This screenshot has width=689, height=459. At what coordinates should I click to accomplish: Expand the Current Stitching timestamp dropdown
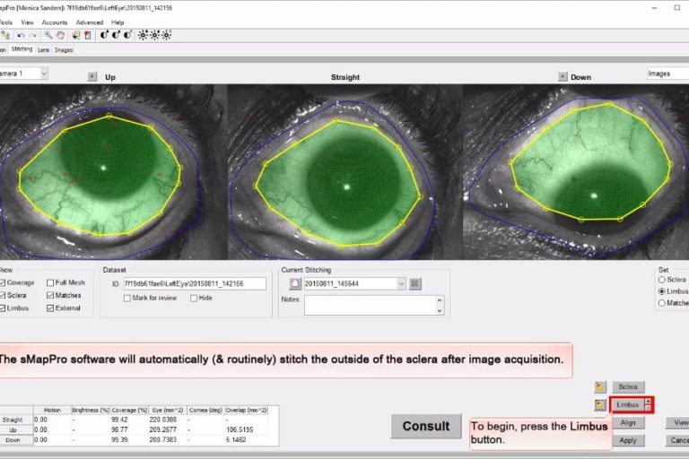pyautogui.click(x=401, y=283)
